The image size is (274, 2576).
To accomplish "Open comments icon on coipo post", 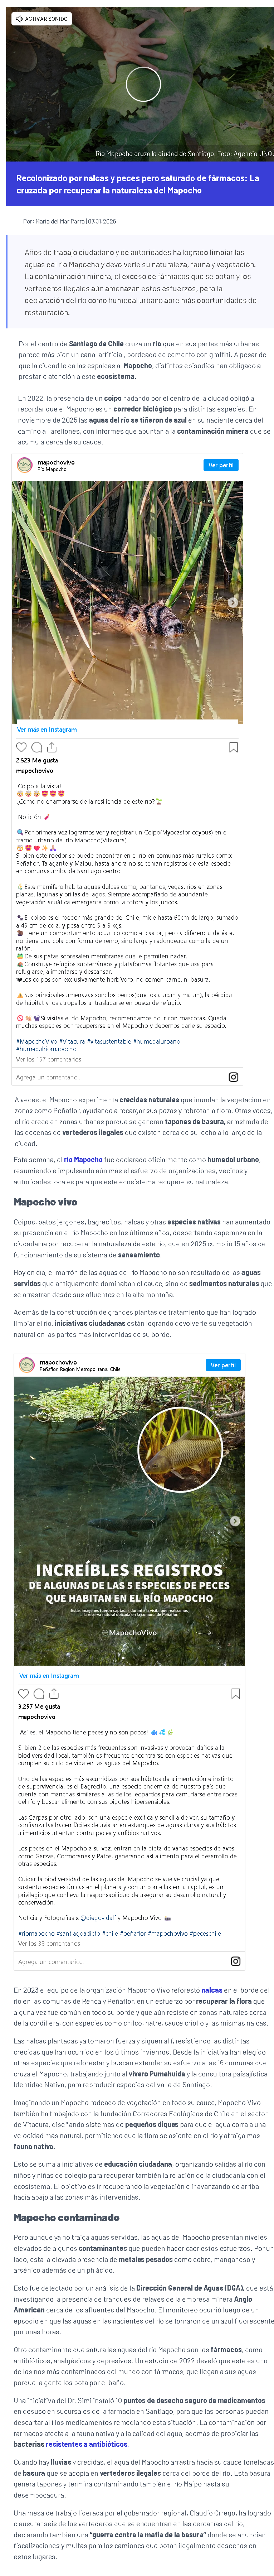I will point(37,747).
